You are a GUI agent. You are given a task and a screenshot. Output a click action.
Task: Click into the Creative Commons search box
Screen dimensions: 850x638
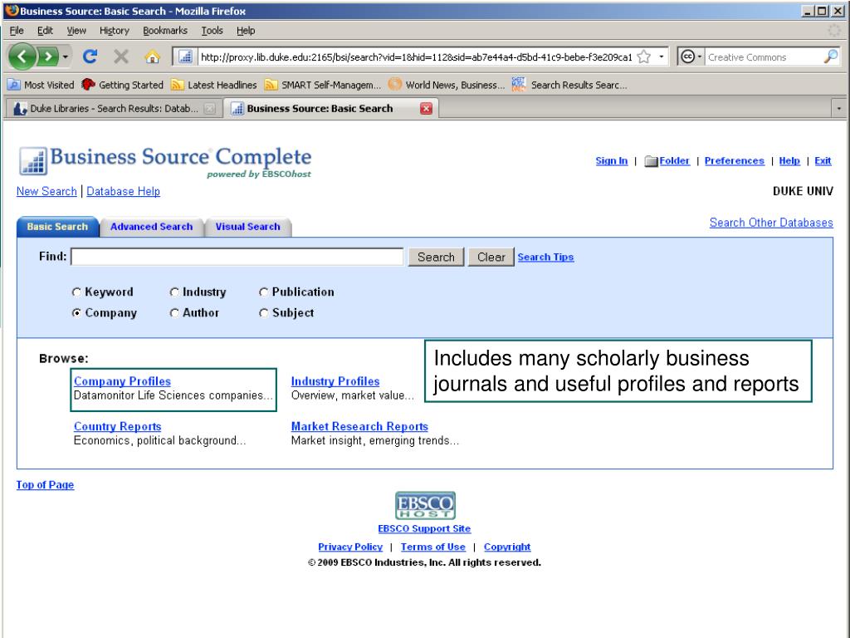pyautogui.click(x=764, y=57)
